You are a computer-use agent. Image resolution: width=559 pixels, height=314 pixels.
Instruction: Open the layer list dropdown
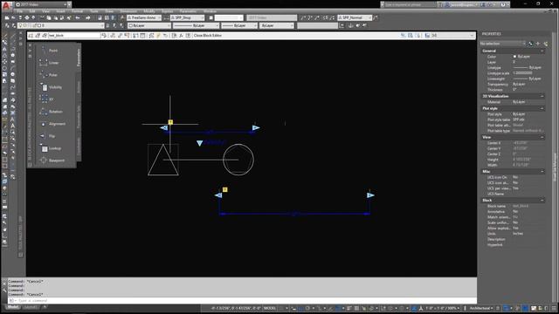click(60, 25)
